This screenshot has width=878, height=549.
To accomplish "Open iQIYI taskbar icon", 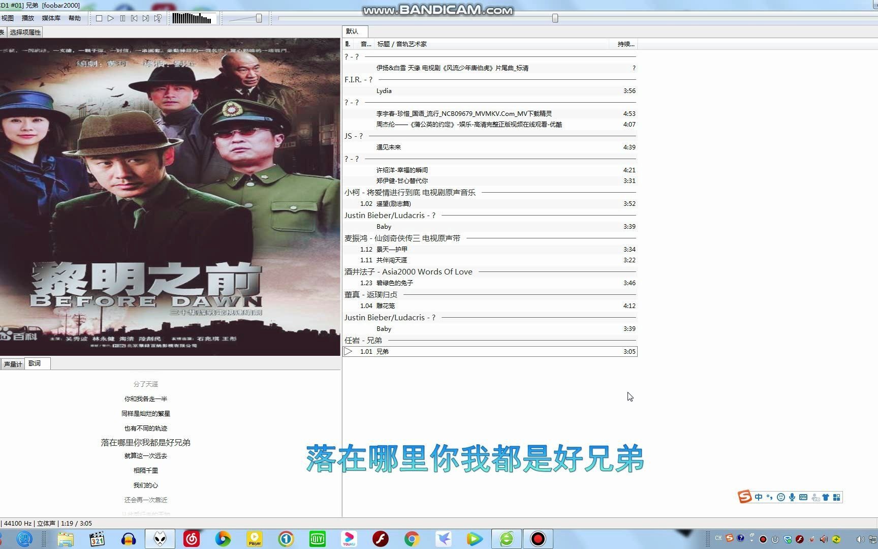I will point(318,539).
